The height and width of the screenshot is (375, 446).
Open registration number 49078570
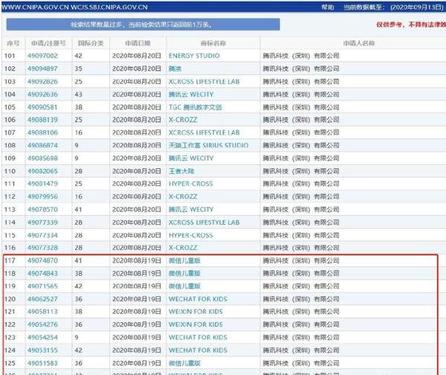point(42,209)
